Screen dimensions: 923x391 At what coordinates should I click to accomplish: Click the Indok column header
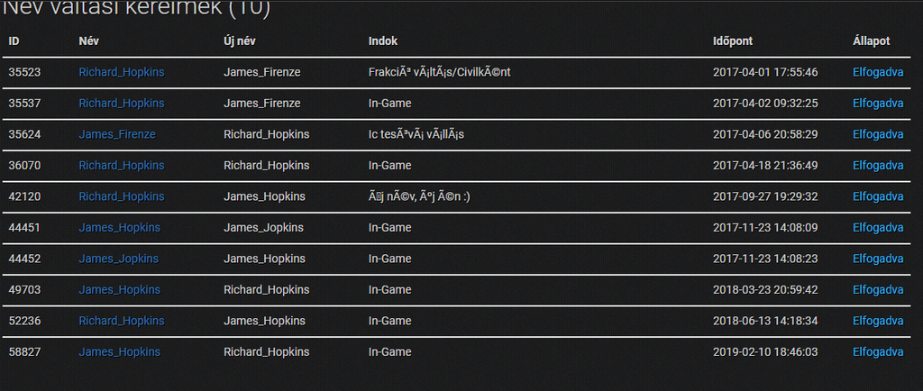(x=382, y=41)
